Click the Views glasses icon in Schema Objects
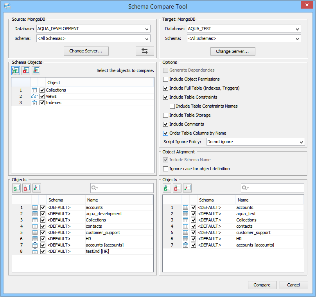 (x=34, y=96)
